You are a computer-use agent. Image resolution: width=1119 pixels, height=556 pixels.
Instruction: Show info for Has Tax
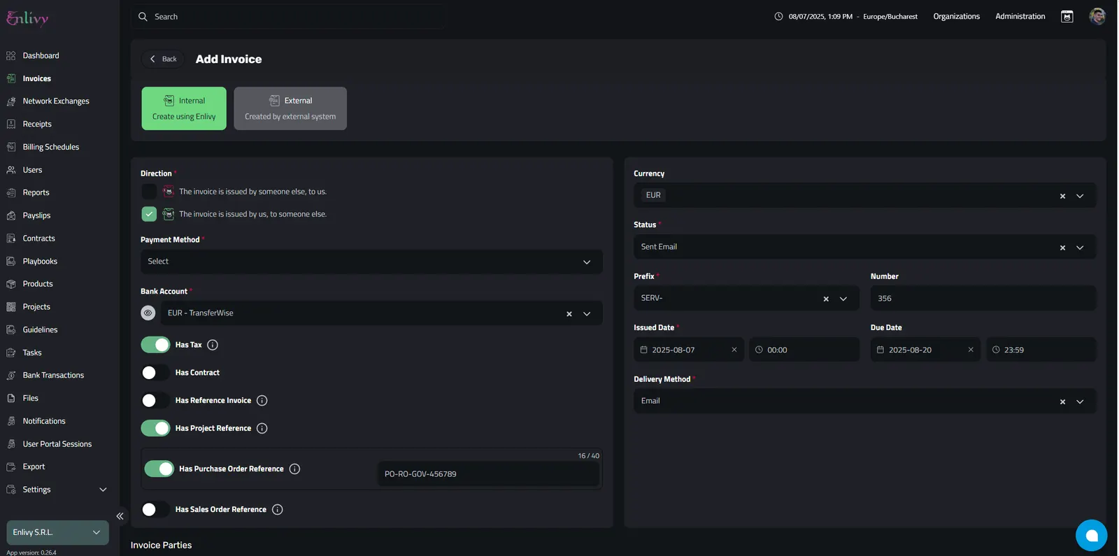tap(213, 345)
